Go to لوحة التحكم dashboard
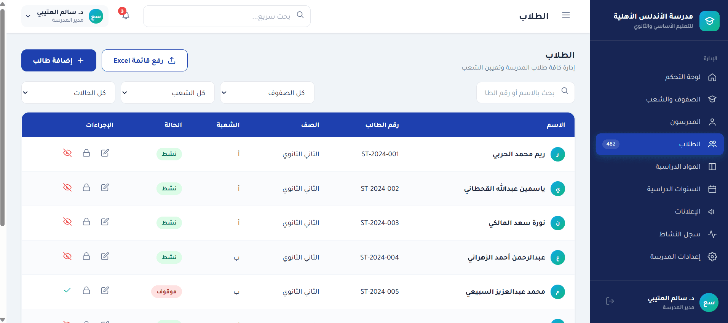728x323 pixels. point(659,77)
